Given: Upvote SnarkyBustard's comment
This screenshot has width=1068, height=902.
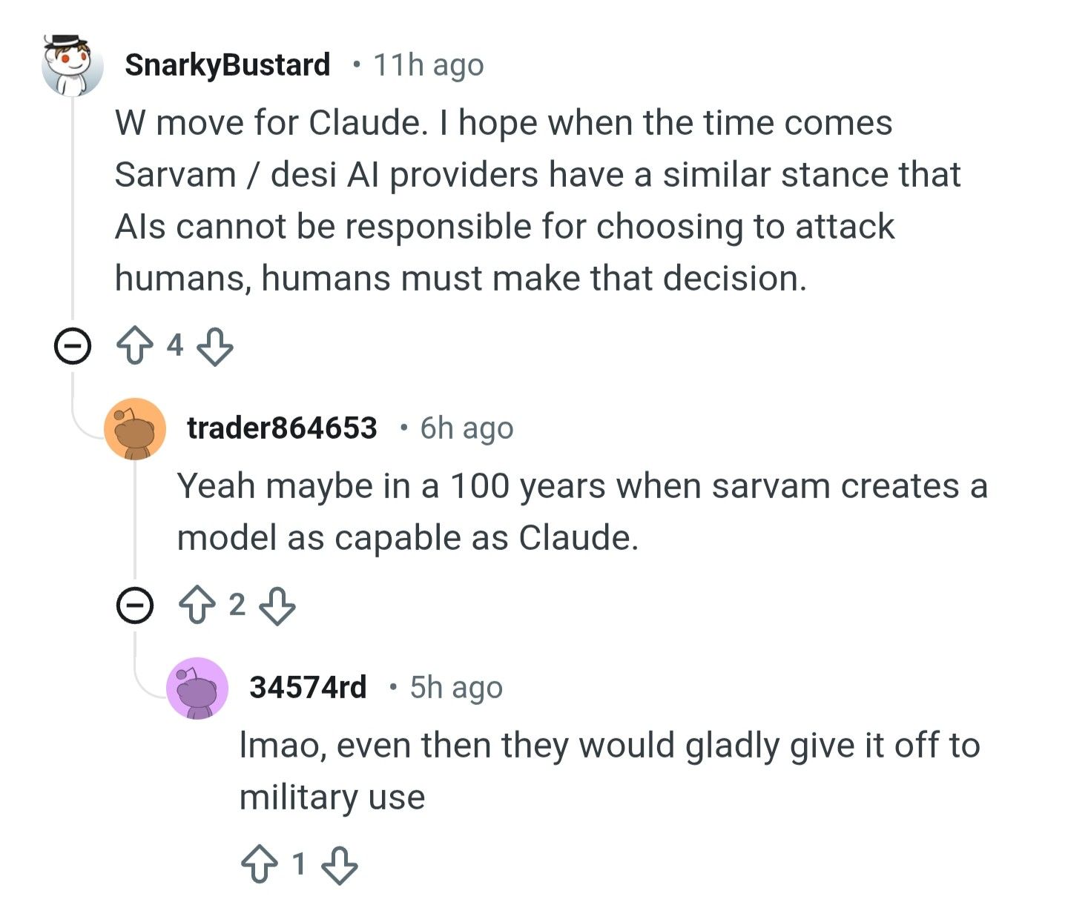Looking at the screenshot, I should [x=134, y=346].
